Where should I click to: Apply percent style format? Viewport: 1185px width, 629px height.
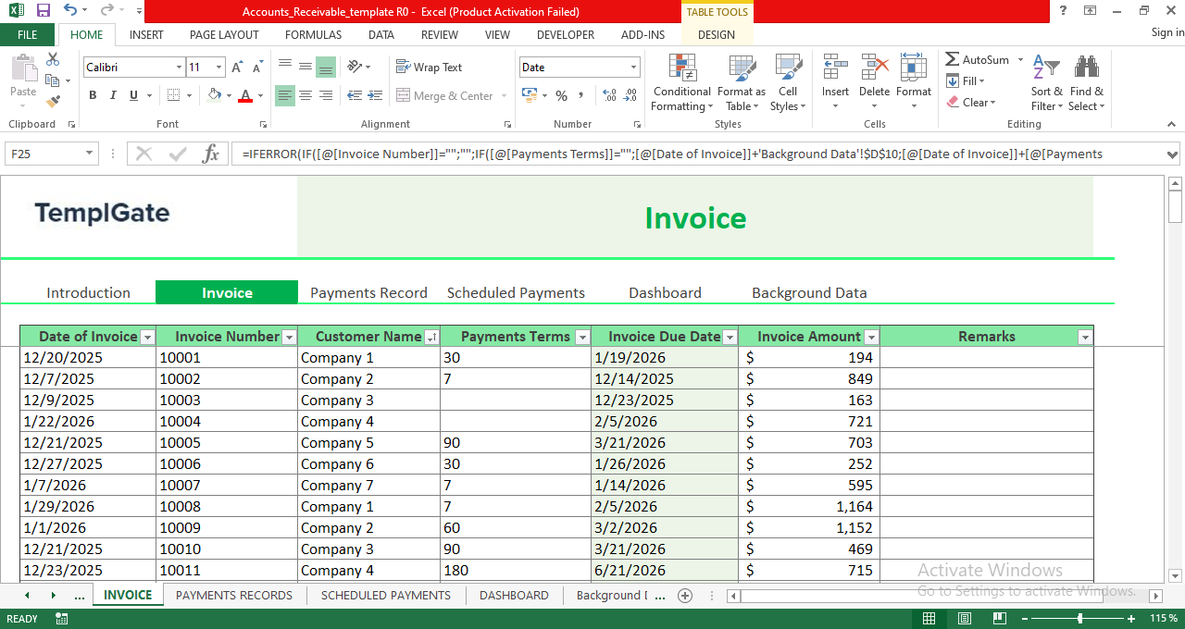point(561,95)
